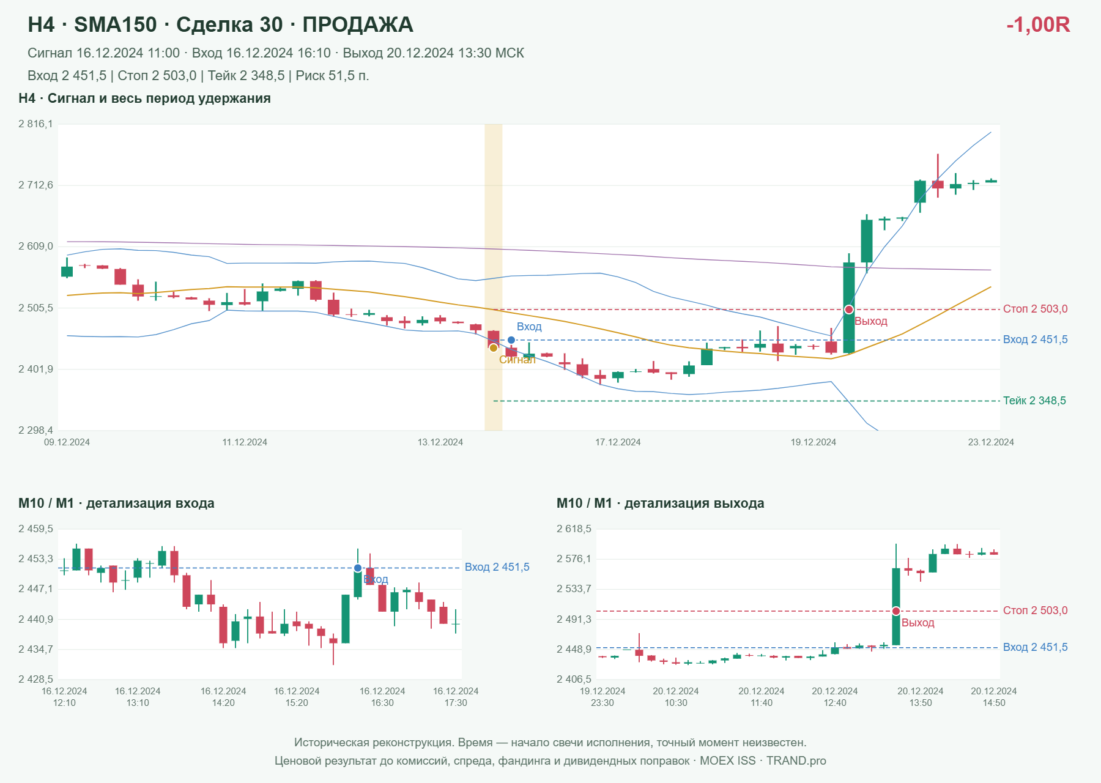Click the '2 428,5' axis label in the entry chart

pyautogui.click(x=35, y=679)
